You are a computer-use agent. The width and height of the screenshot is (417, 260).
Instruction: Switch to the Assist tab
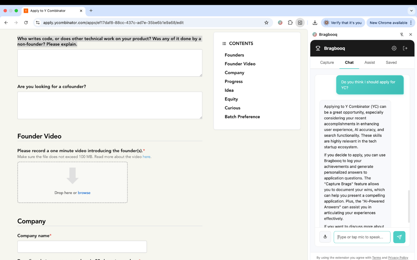point(370,62)
